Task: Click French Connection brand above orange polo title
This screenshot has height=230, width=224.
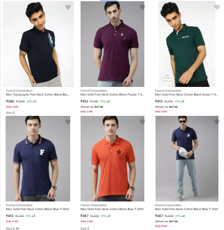Action: coord(93,205)
